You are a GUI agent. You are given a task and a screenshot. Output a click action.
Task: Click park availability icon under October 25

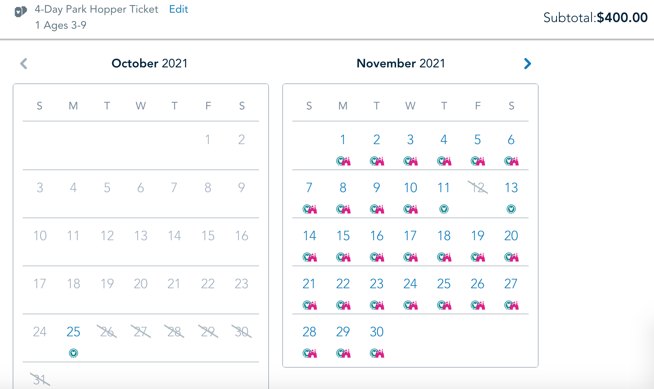[73, 353]
